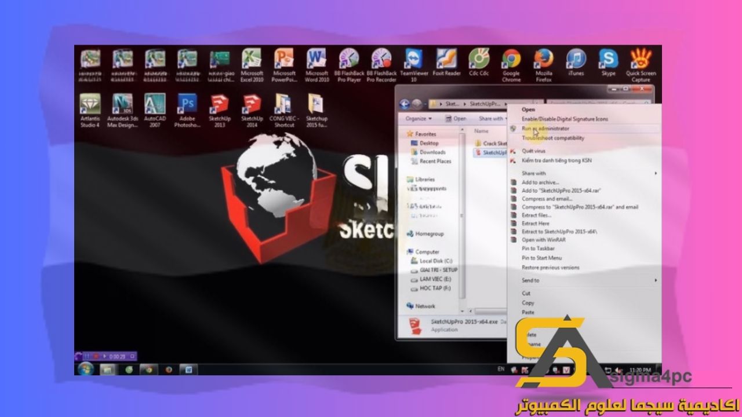The image size is (742, 417).
Task: Select Network in navigation pane
Action: 420,306
